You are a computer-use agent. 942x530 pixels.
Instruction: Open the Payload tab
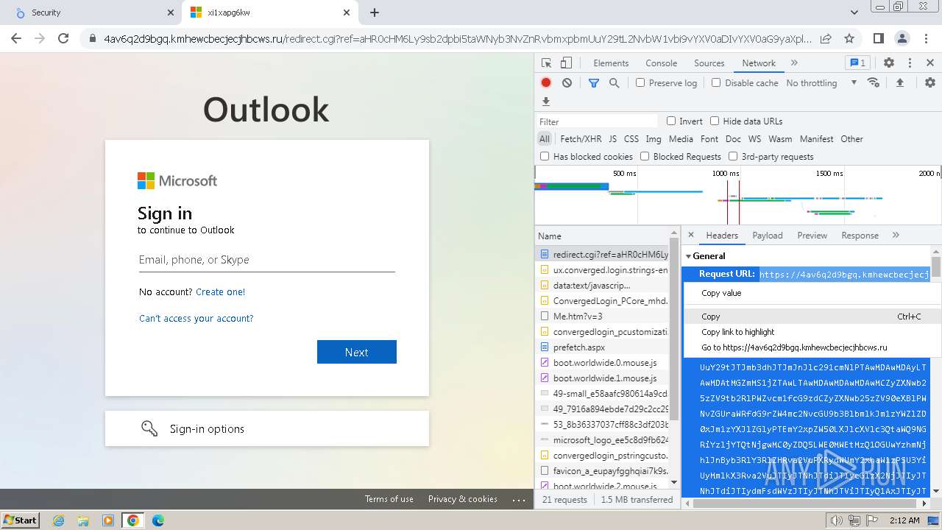click(x=768, y=236)
